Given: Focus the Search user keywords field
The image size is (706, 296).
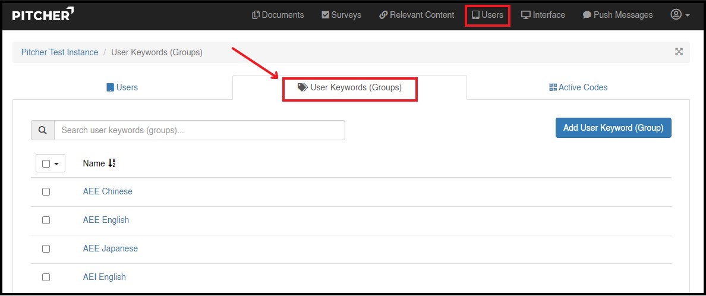Looking at the screenshot, I should click(199, 130).
